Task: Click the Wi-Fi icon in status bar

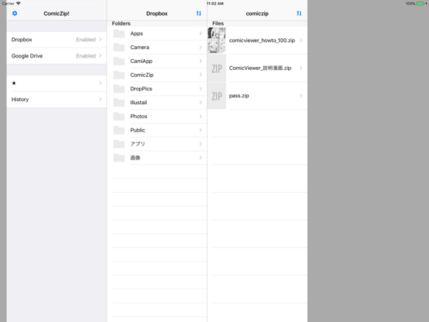Action: click(19, 3)
